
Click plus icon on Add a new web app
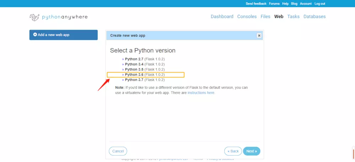(35, 35)
